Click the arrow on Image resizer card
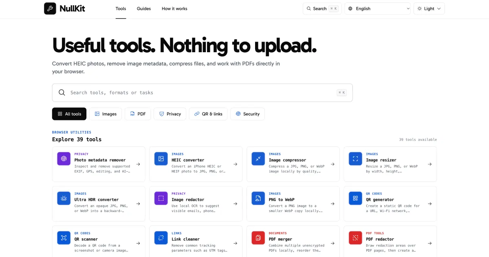The height and width of the screenshot is (257, 489). coord(430,164)
